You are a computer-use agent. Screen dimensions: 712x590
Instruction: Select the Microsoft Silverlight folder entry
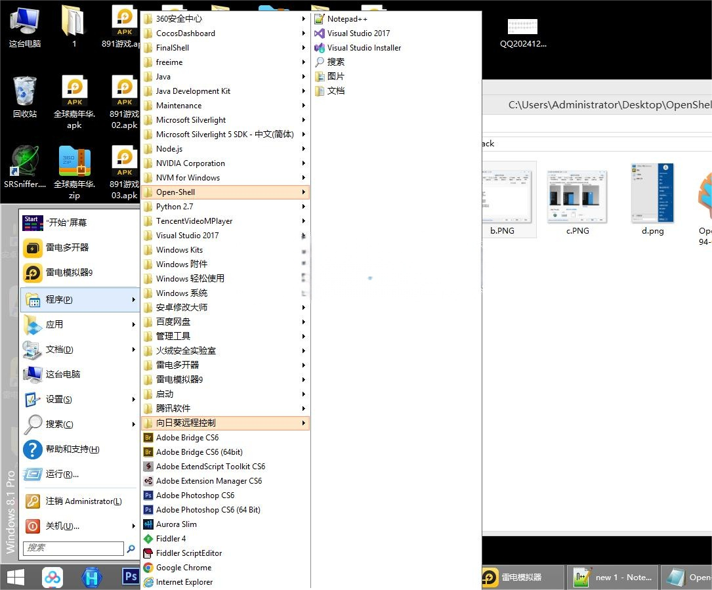pyautogui.click(x=226, y=120)
